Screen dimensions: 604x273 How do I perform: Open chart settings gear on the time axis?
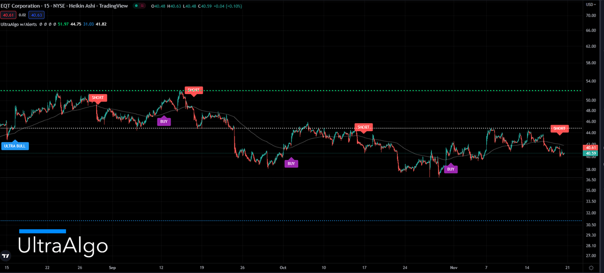(591, 269)
